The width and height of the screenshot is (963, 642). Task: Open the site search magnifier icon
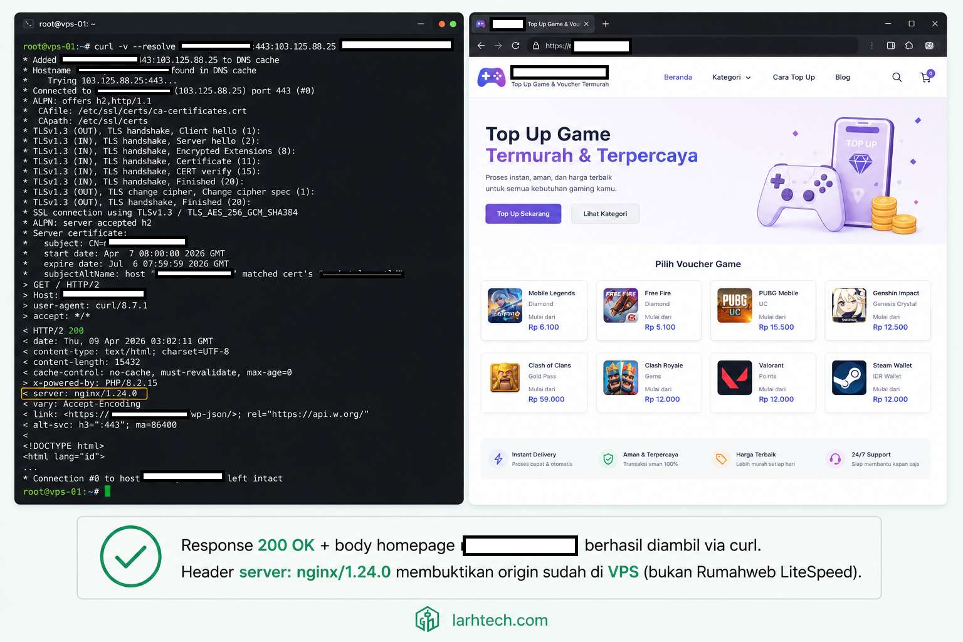pyautogui.click(x=897, y=77)
